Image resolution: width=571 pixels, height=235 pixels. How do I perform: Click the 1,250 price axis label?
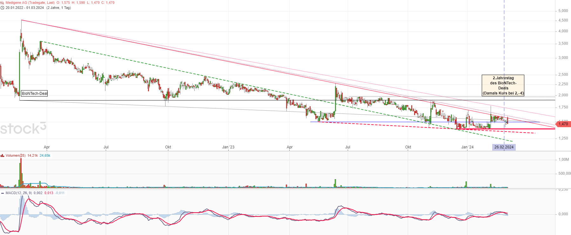pyautogui.click(x=563, y=138)
